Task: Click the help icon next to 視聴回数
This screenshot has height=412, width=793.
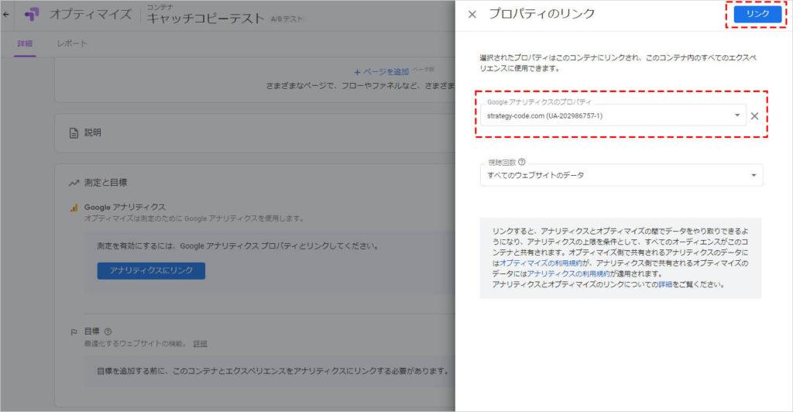Action: coord(521,162)
